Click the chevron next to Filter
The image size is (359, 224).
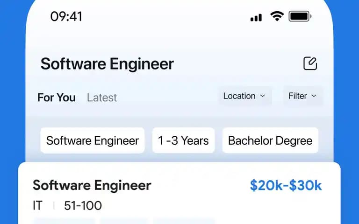(314, 96)
